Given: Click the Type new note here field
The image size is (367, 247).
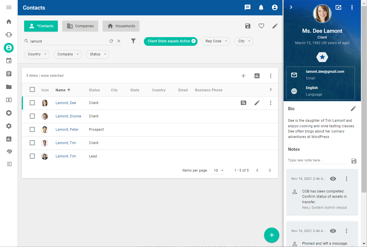Looking at the screenshot, I should click(317, 160).
